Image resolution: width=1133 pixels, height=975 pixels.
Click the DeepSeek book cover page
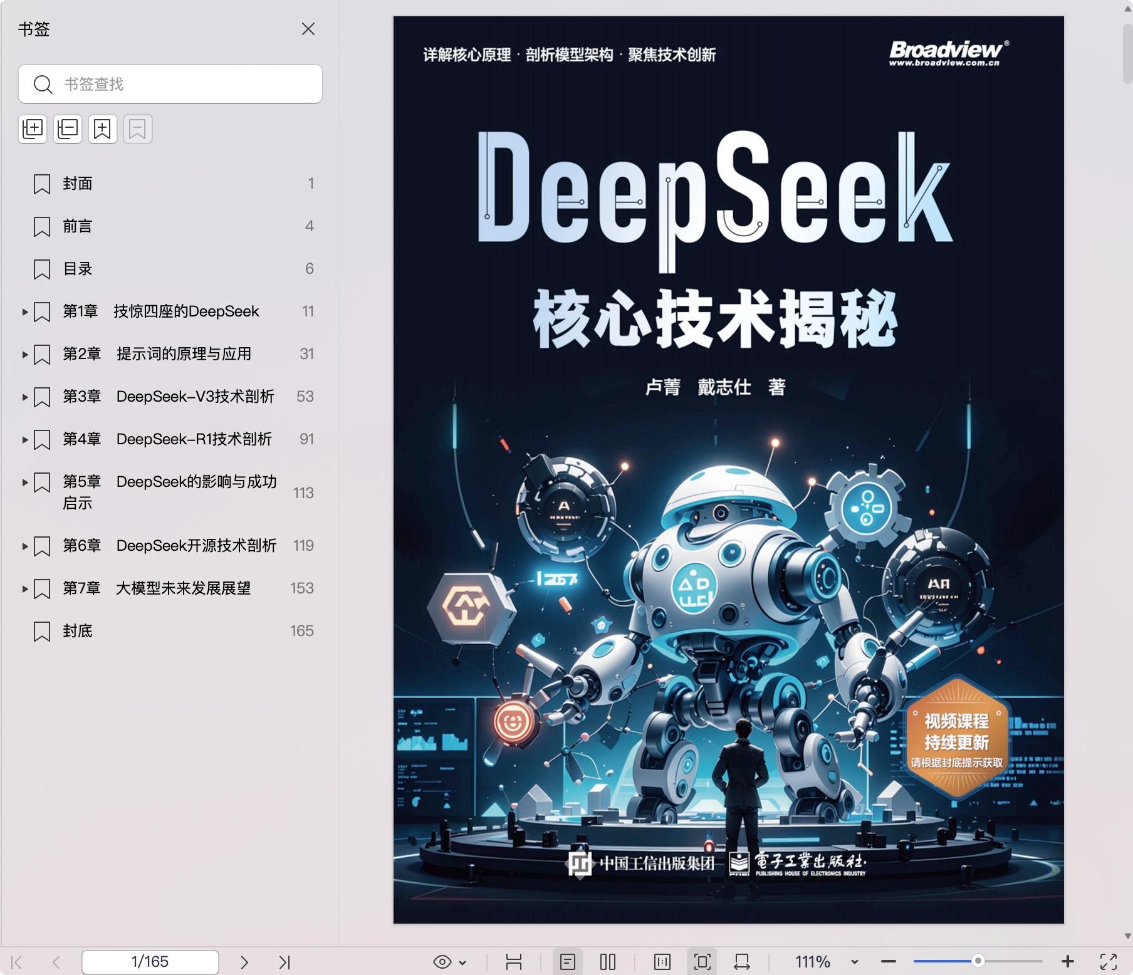click(728, 470)
